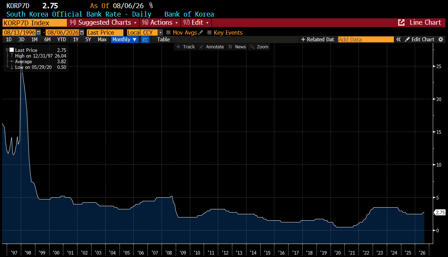Open the Edit dropdown menu
The image size is (448, 257).
coord(196,23)
